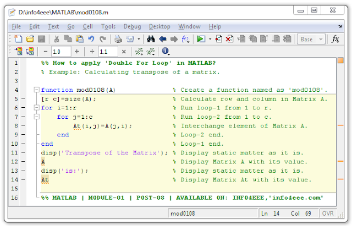The width and height of the screenshot is (352, 226).
Task: Redo the last undone edit
Action: [x=103, y=39]
